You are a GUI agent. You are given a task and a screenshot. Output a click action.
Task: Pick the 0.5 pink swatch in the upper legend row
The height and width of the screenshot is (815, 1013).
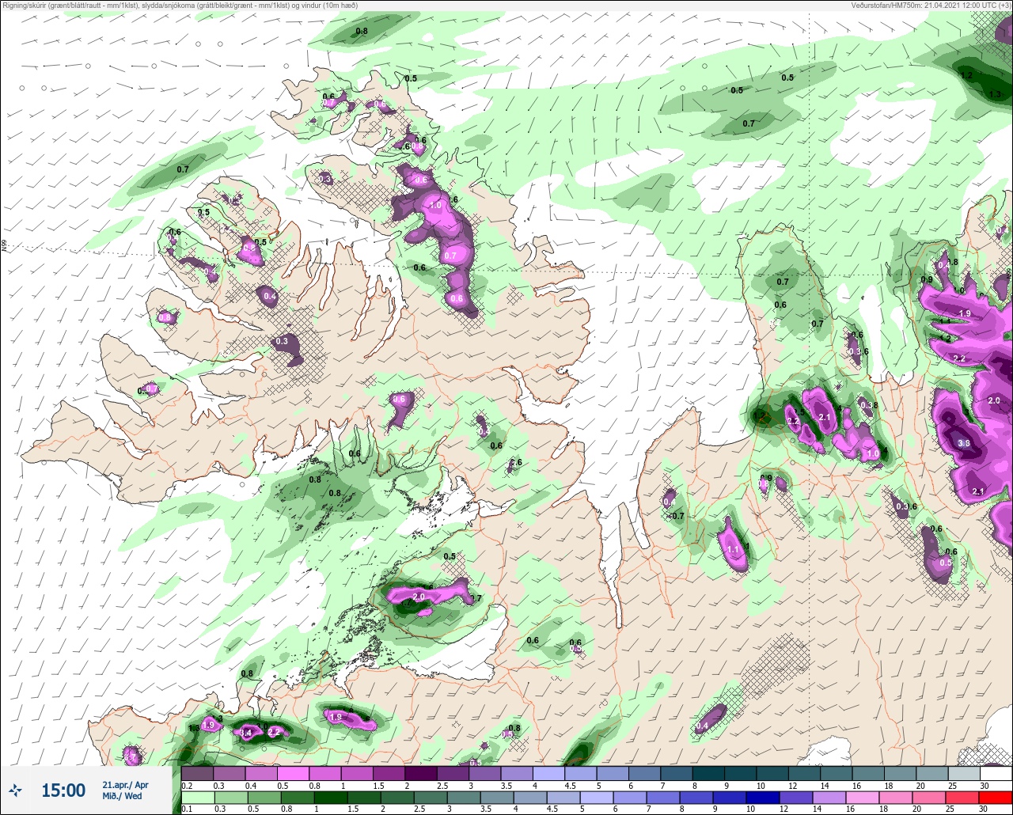(x=293, y=773)
